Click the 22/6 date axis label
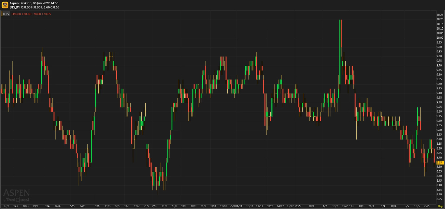The image size is (445, 209). (x=117, y=206)
